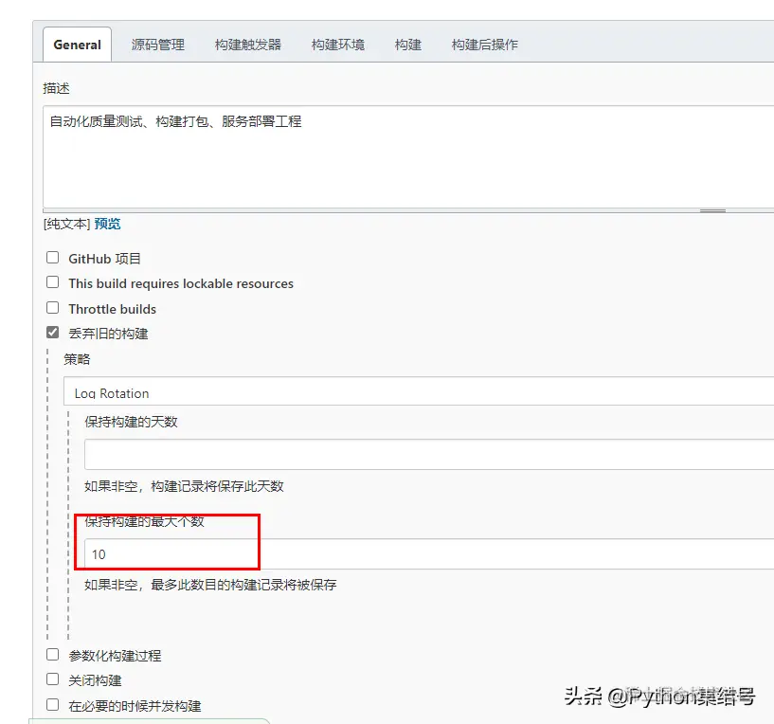Open the Log Rotation strategy dropdown
The image size is (774, 724).
click(x=379, y=392)
